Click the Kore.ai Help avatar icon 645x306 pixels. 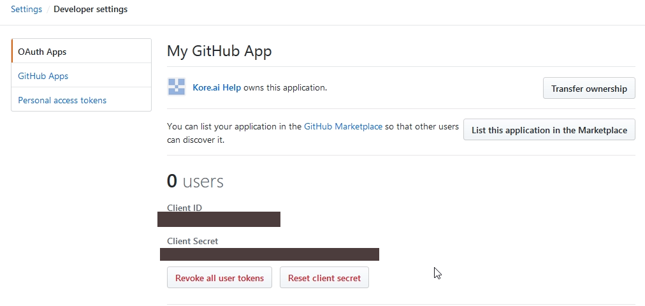click(x=177, y=87)
